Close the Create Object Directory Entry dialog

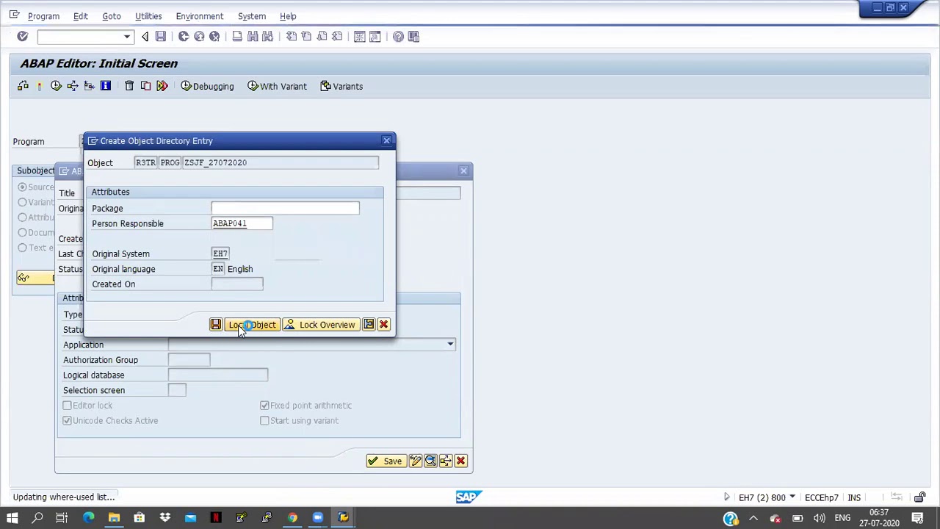tap(386, 140)
